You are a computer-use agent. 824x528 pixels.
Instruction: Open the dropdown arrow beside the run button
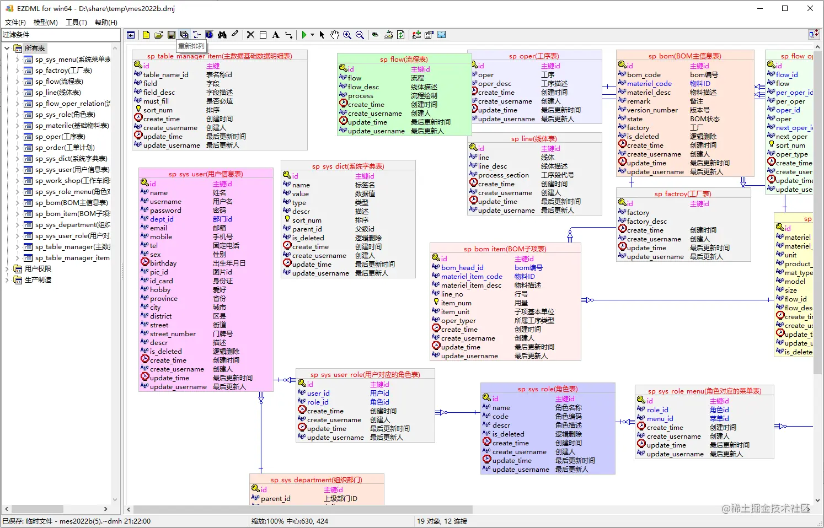(x=312, y=35)
